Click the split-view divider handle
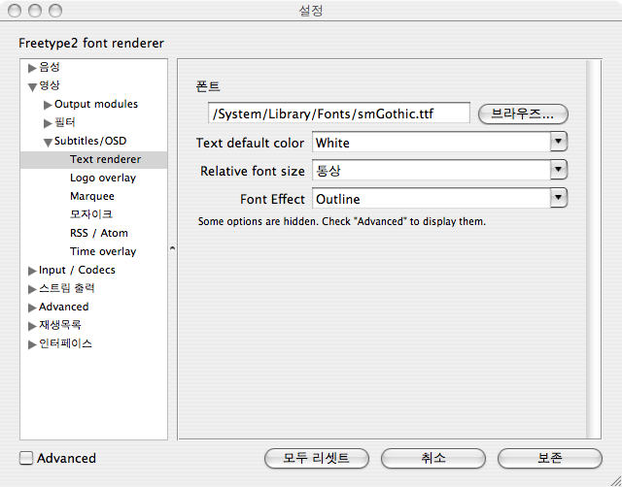The width and height of the screenshot is (622, 487). tap(172, 248)
